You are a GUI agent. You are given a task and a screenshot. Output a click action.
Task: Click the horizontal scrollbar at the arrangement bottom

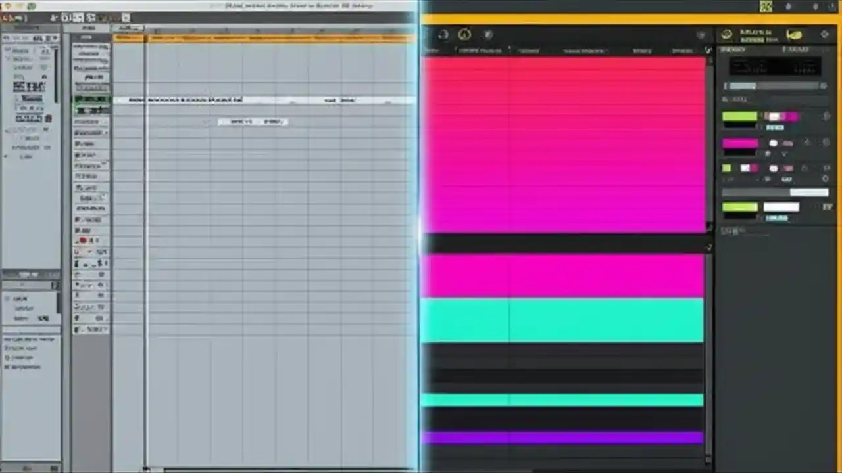point(276,469)
